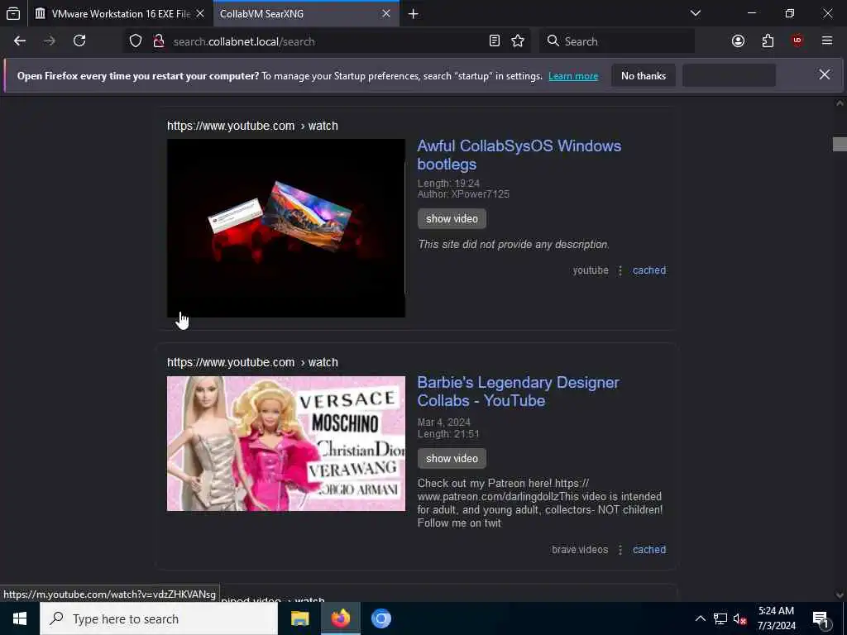Screen dimensions: 847x635
Task: Close the Firefox startup notification bar
Action: pos(825,74)
